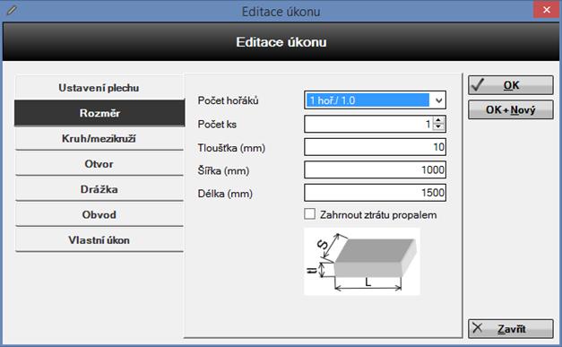
Task: Click the Počet hořáků label
Action: (x=228, y=100)
